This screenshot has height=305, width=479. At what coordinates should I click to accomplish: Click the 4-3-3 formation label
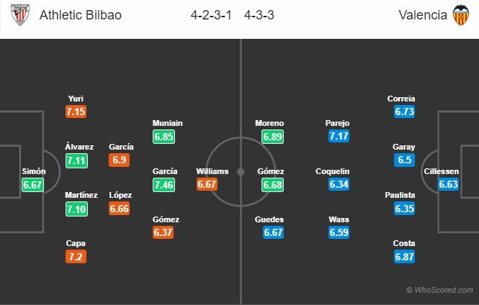[x=259, y=15]
